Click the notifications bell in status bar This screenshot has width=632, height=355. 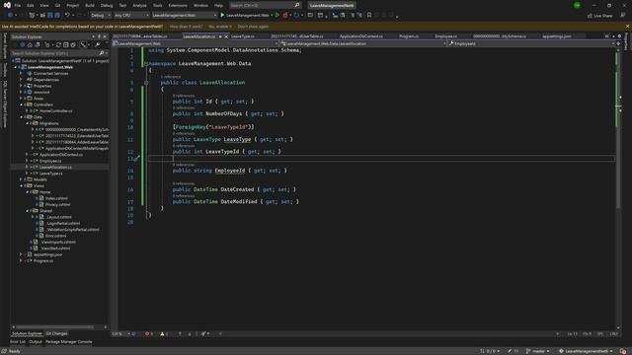coord(623,351)
